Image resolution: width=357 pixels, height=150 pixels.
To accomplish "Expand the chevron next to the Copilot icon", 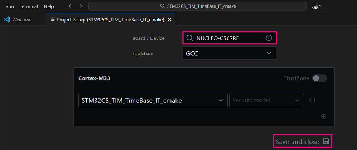I will [x=321, y=6].
